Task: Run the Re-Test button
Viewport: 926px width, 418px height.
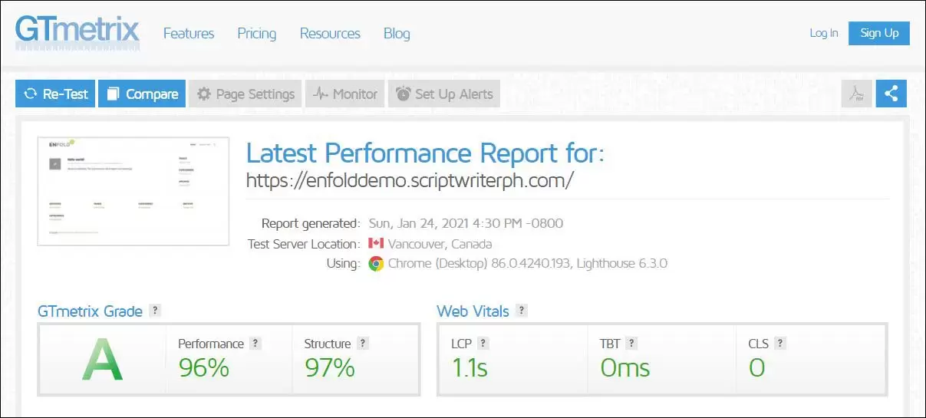Action: [56, 94]
